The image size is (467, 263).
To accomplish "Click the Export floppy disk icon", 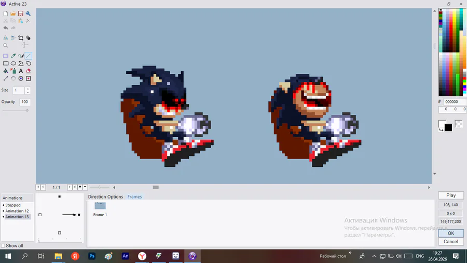I will click(21, 14).
